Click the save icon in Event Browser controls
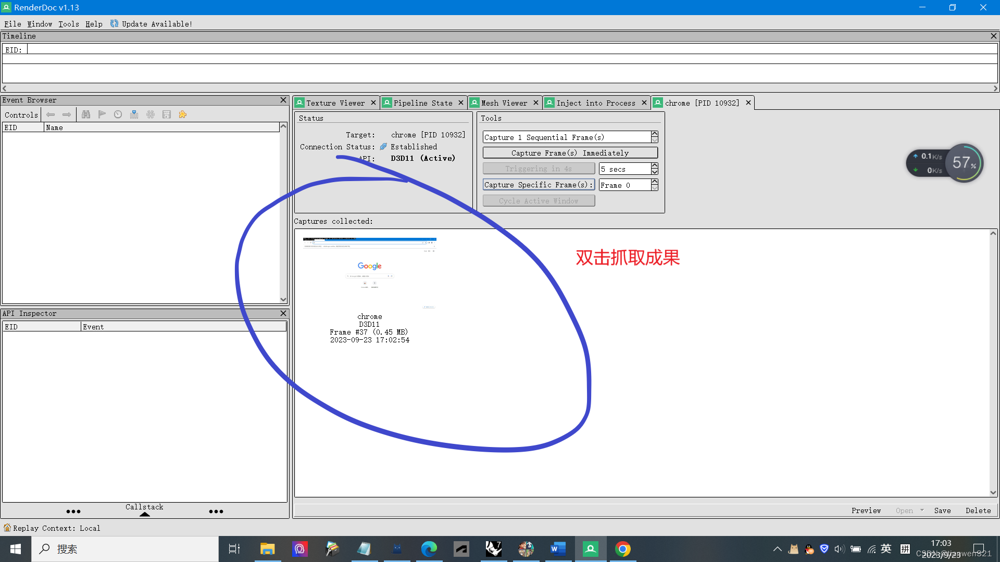The width and height of the screenshot is (1000, 562). coord(167,114)
